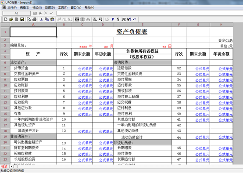This screenshot has height=173, width=243.
Task: Open the 帮助(H) menu
Action: 89,7
